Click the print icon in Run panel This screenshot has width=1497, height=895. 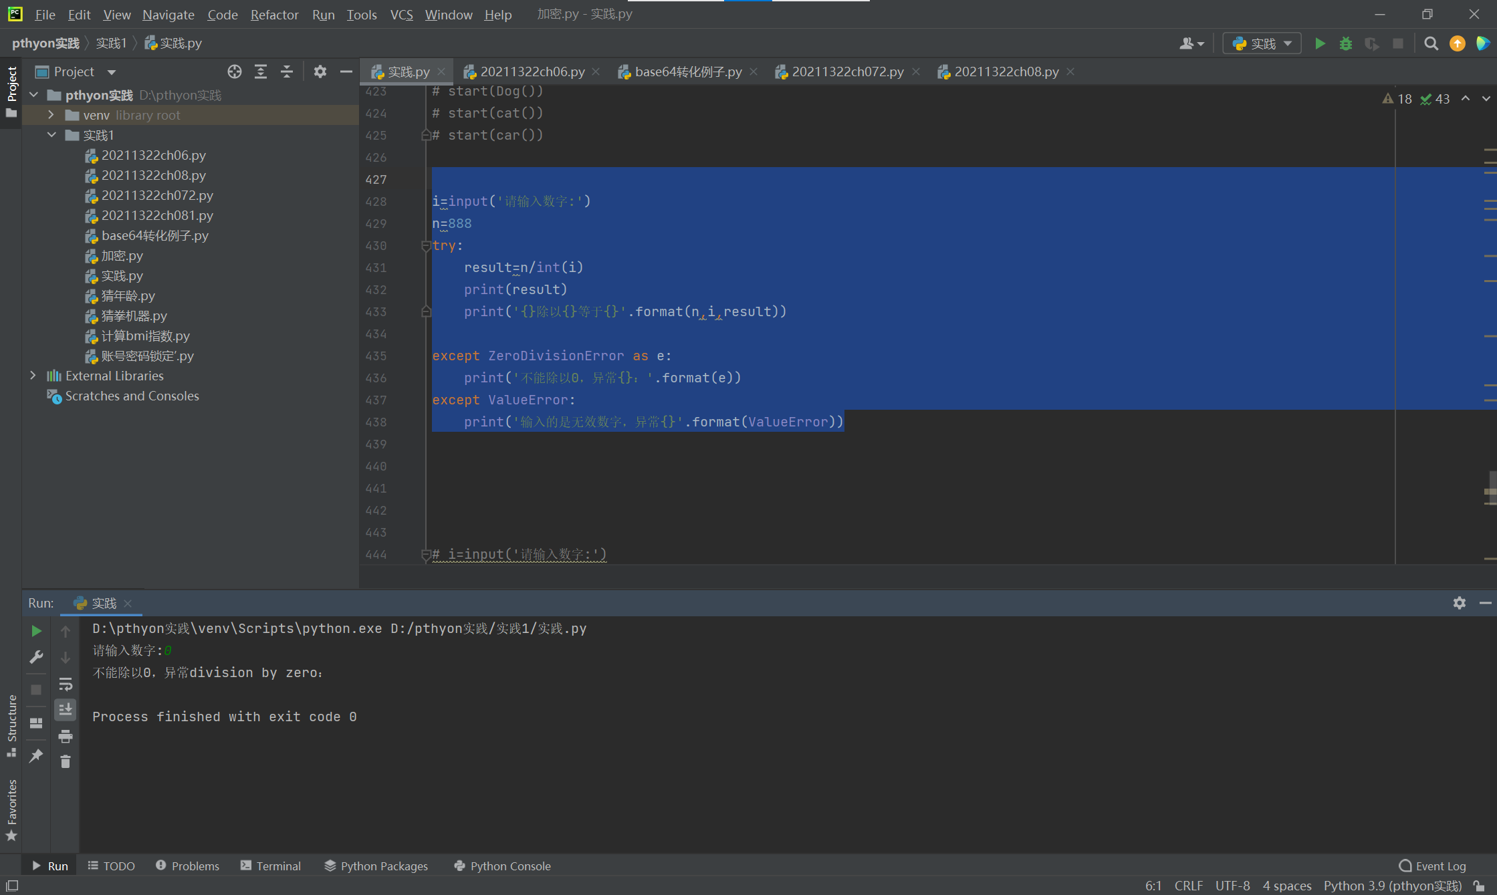(66, 736)
